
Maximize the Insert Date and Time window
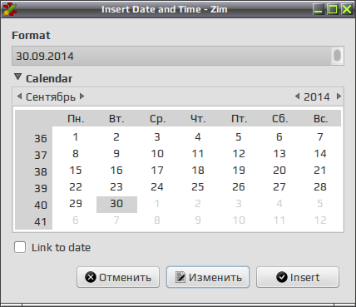333,9
